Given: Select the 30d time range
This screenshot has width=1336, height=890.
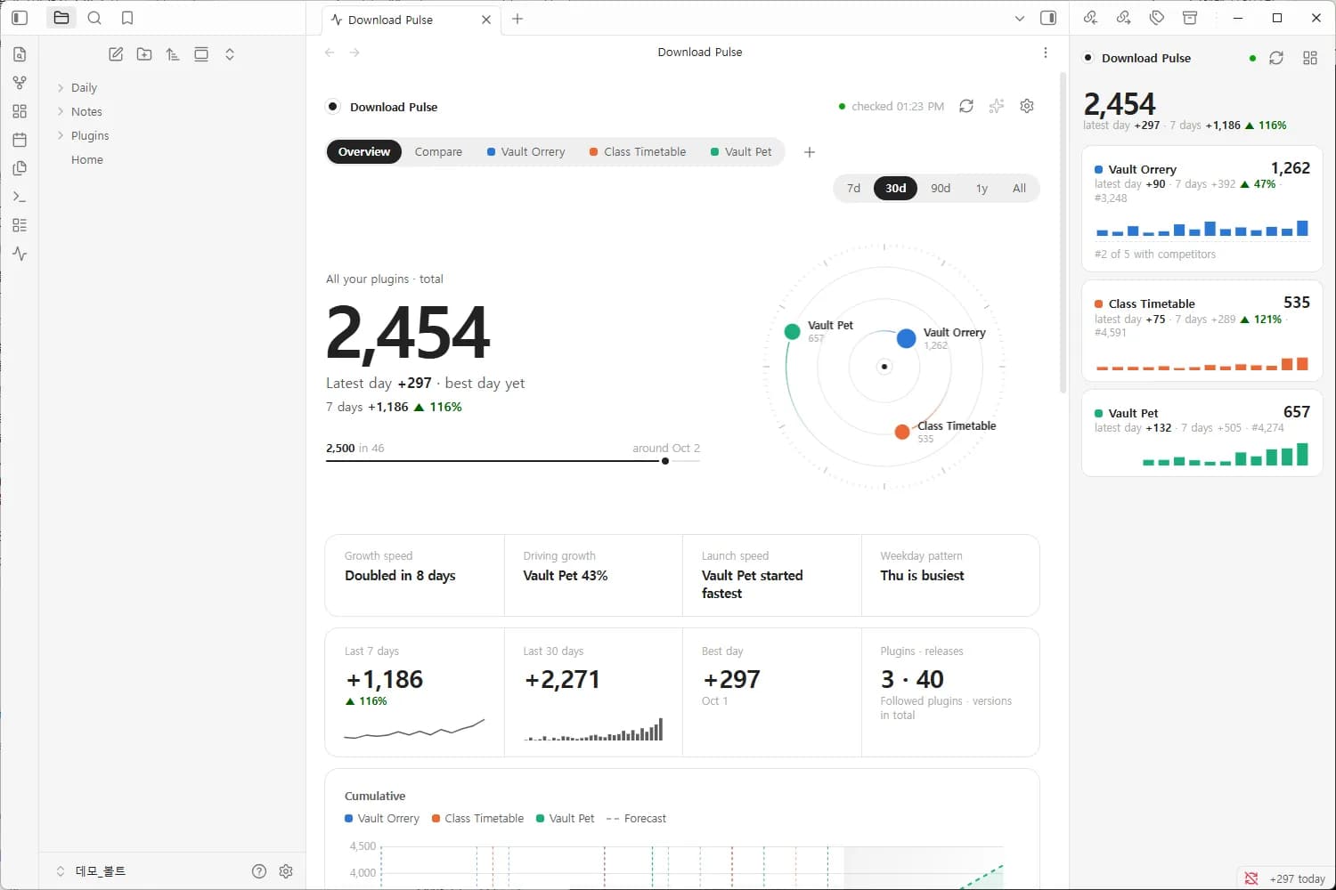Looking at the screenshot, I should click(x=896, y=188).
